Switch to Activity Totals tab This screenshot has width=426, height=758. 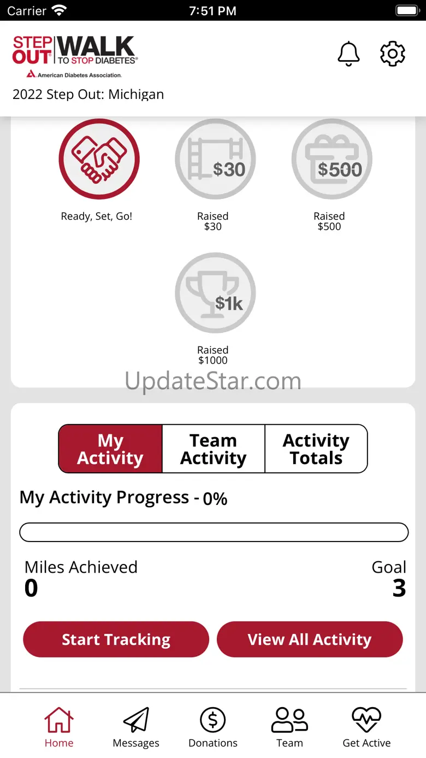click(316, 449)
